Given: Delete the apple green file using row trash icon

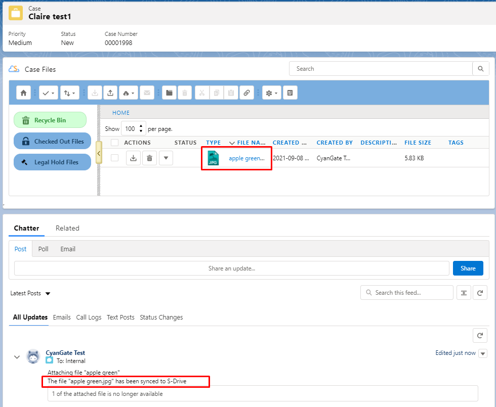Looking at the screenshot, I should pyautogui.click(x=149, y=158).
